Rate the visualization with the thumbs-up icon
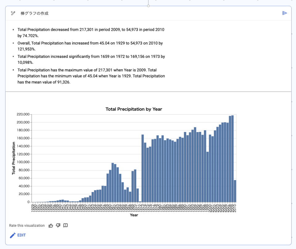The image size is (296, 249). pyautogui.click(x=51, y=225)
